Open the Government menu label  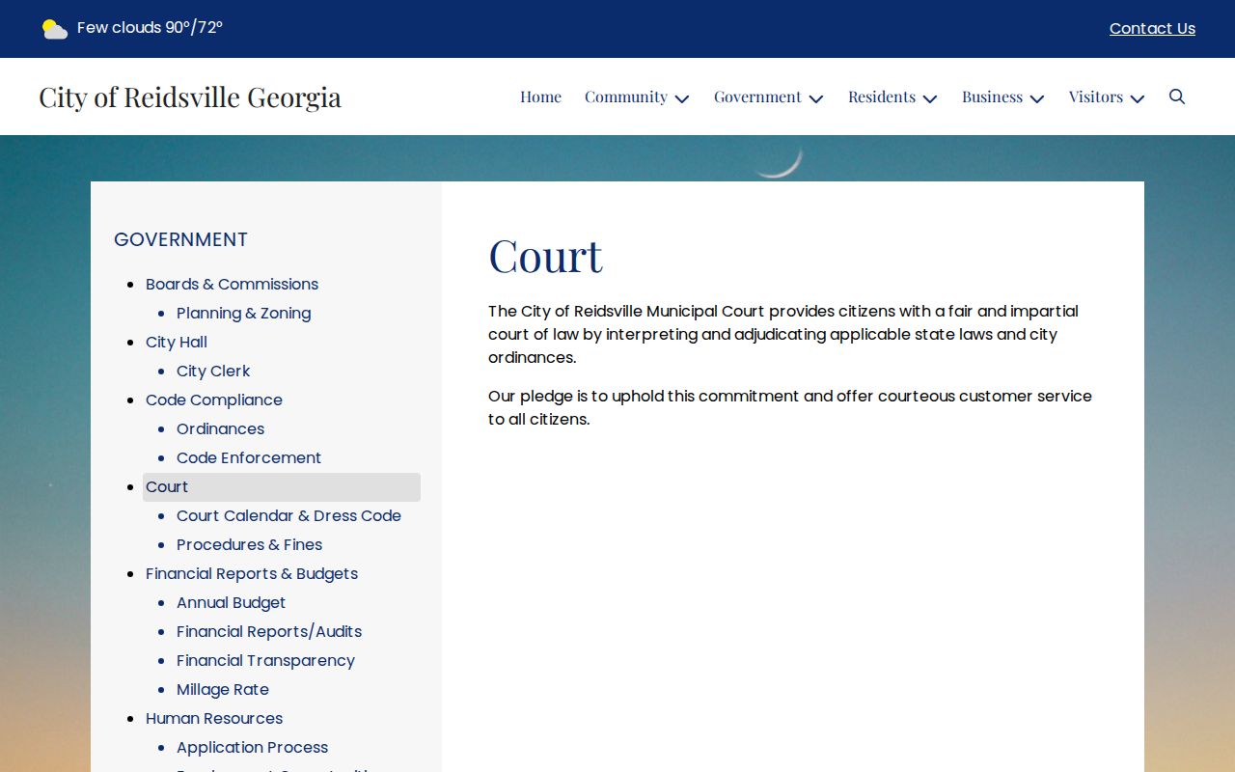point(757,96)
